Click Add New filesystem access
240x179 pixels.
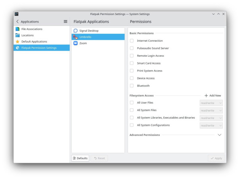(213, 96)
